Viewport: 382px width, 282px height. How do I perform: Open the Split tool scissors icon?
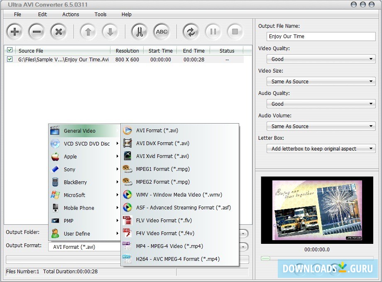pyautogui.click(x=140, y=32)
